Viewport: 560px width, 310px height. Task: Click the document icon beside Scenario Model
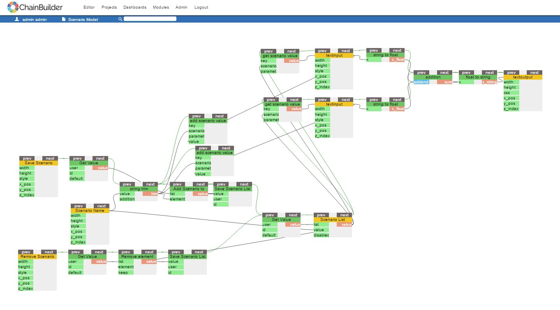point(64,19)
